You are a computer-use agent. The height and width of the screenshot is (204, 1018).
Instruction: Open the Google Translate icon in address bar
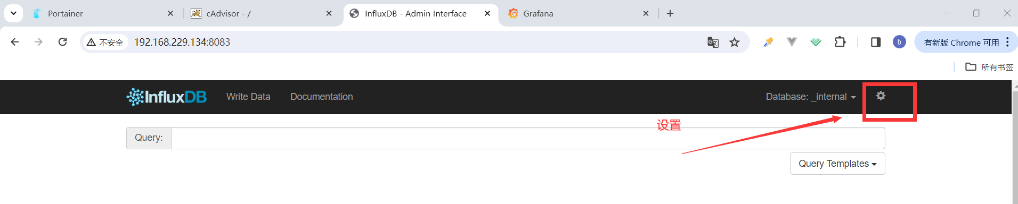tap(713, 42)
